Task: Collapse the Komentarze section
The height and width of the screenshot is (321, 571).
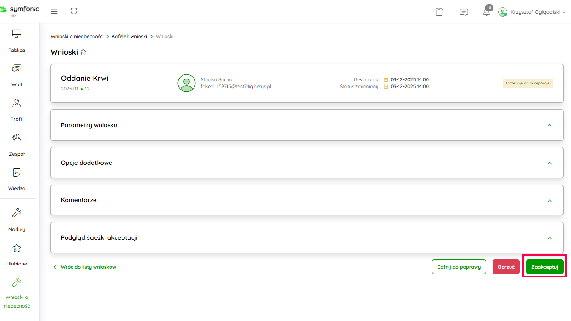Action: point(549,201)
